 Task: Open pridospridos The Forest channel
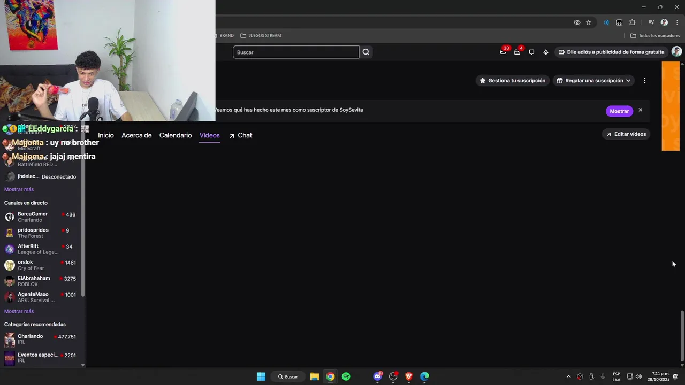[x=41, y=233]
